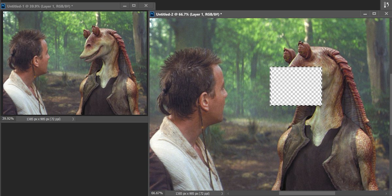
Task: Click the horizontal scrollbar thumb in Untitled-2
Action: pyautogui.click(x=307, y=193)
